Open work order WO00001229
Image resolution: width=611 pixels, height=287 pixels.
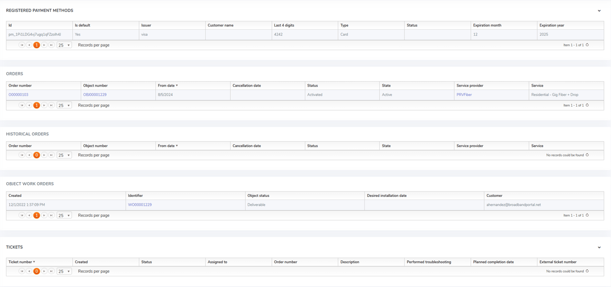click(x=139, y=204)
